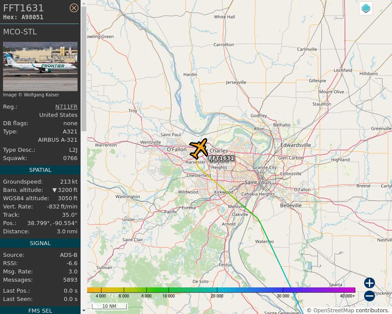Click the Squawk value 0766

click(70, 158)
